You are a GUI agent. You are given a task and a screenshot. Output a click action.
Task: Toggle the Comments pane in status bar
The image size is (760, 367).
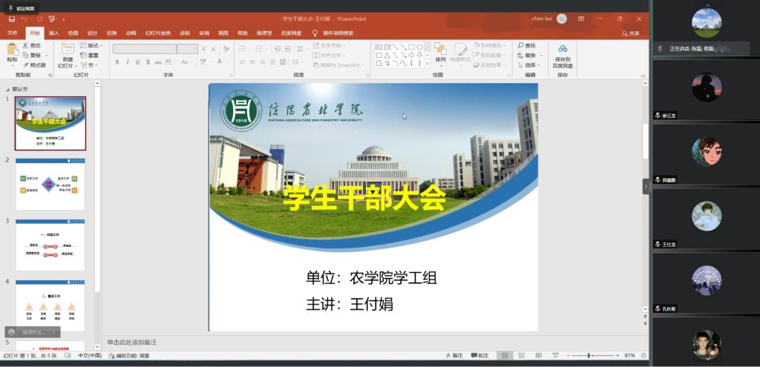pos(479,356)
